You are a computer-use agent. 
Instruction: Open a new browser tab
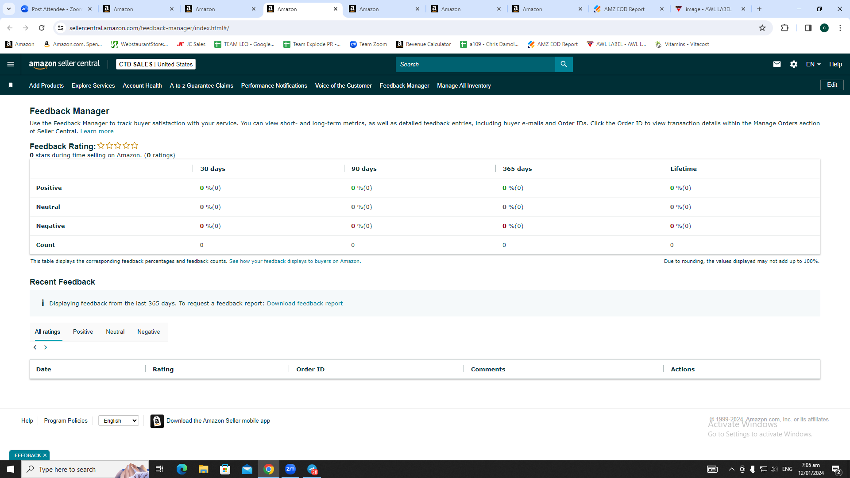click(x=759, y=9)
